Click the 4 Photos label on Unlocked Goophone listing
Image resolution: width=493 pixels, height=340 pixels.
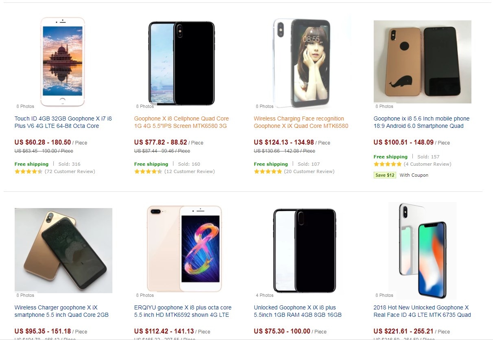[x=265, y=295]
